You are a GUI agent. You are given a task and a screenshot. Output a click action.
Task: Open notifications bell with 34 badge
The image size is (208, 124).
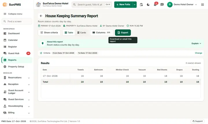tap(155, 5)
